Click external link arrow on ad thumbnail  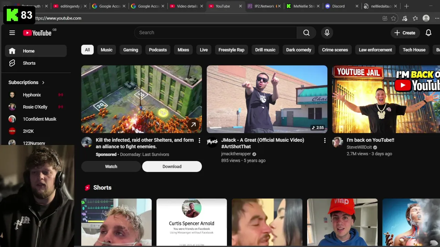pos(194,125)
